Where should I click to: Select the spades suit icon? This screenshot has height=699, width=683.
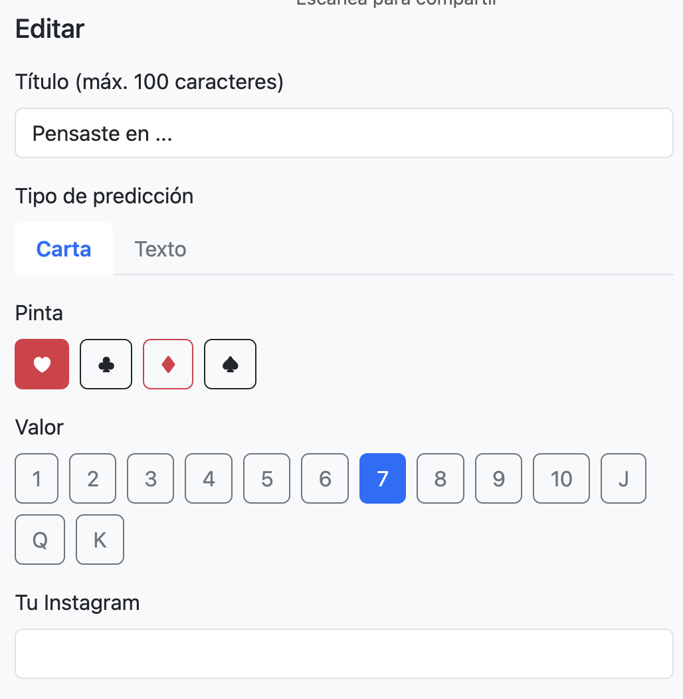click(x=230, y=364)
